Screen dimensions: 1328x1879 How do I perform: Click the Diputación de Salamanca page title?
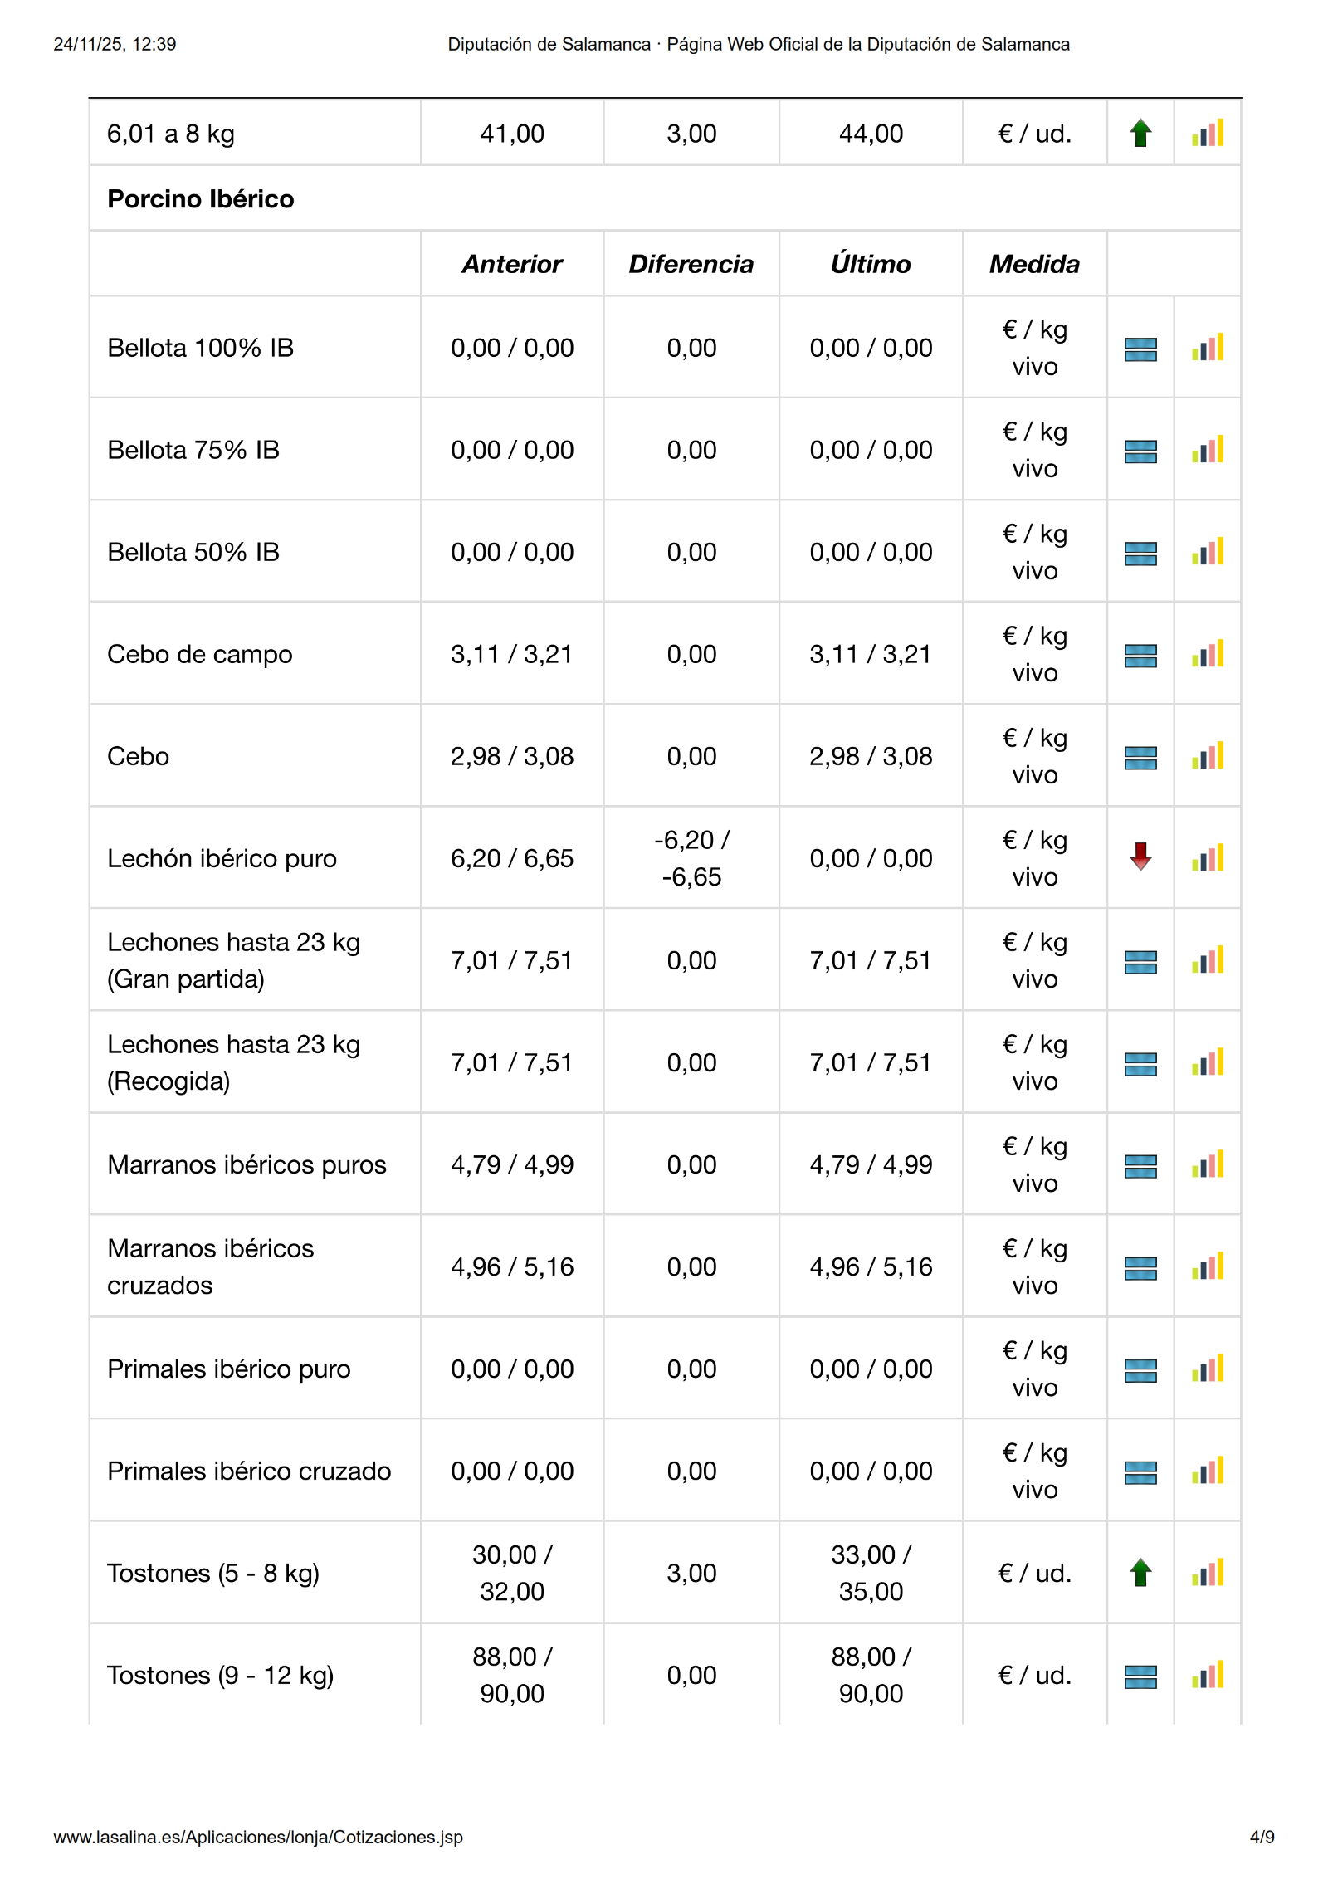point(758,44)
